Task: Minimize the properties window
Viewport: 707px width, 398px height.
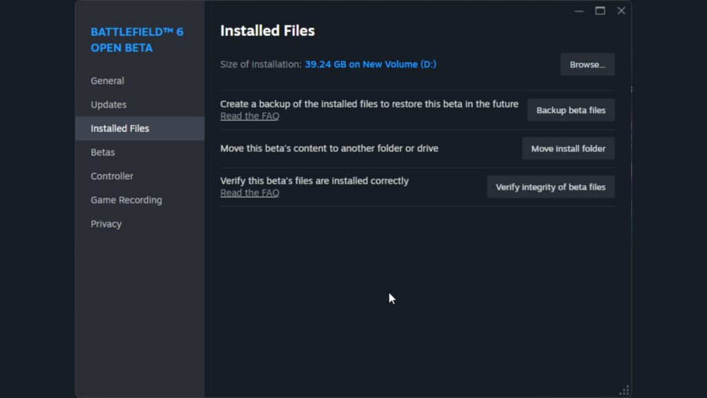Action: click(x=579, y=11)
